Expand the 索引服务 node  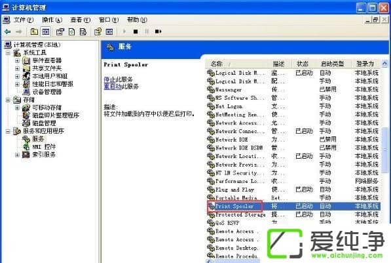coord(17,155)
